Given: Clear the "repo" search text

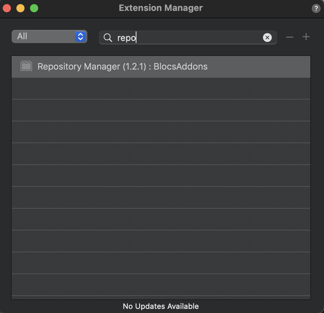Looking at the screenshot, I should (267, 38).
